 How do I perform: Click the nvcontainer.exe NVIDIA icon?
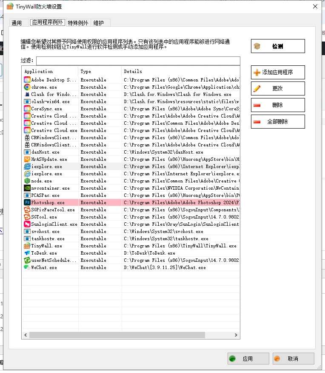pos(27,188)
